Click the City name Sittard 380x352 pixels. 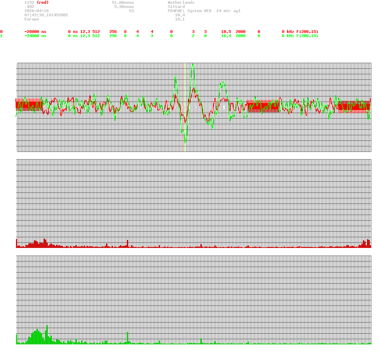pyautogui.click(x=176, y=7)
